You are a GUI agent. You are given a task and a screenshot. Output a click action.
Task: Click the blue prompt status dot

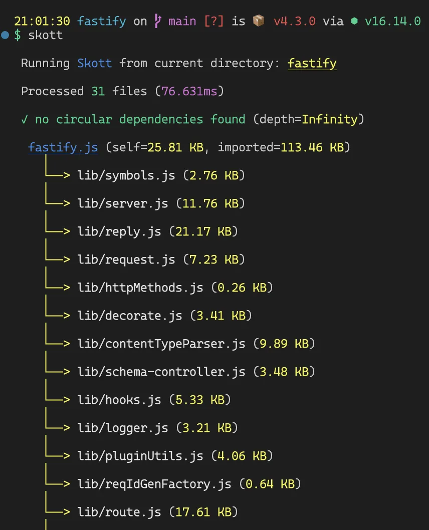5,35
